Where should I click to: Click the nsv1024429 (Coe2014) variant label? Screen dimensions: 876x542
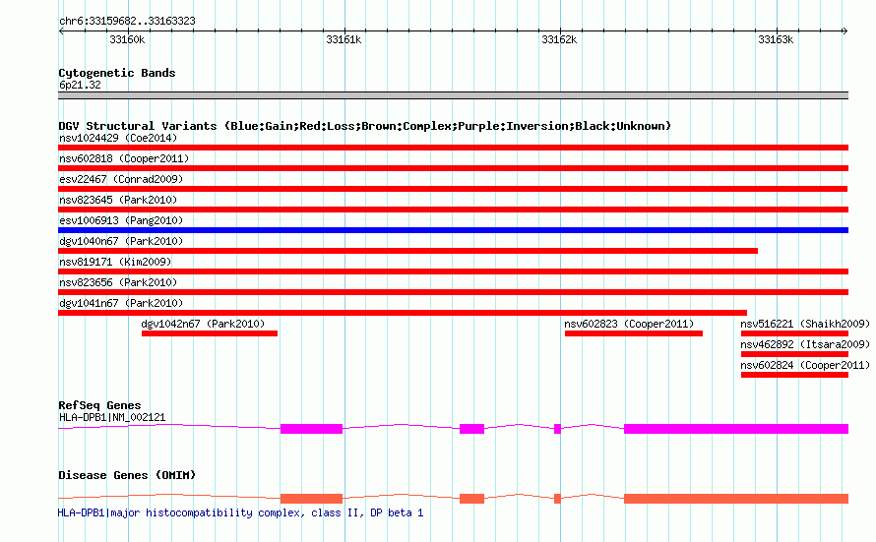(x=118, y=138)
